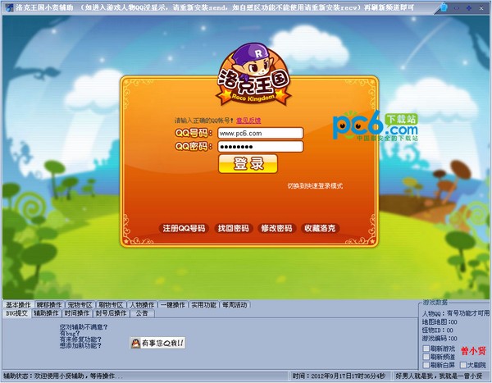Select the BUG提交 tab
Viewport: 492px width, 383px height.
click(x=17, y=313)
